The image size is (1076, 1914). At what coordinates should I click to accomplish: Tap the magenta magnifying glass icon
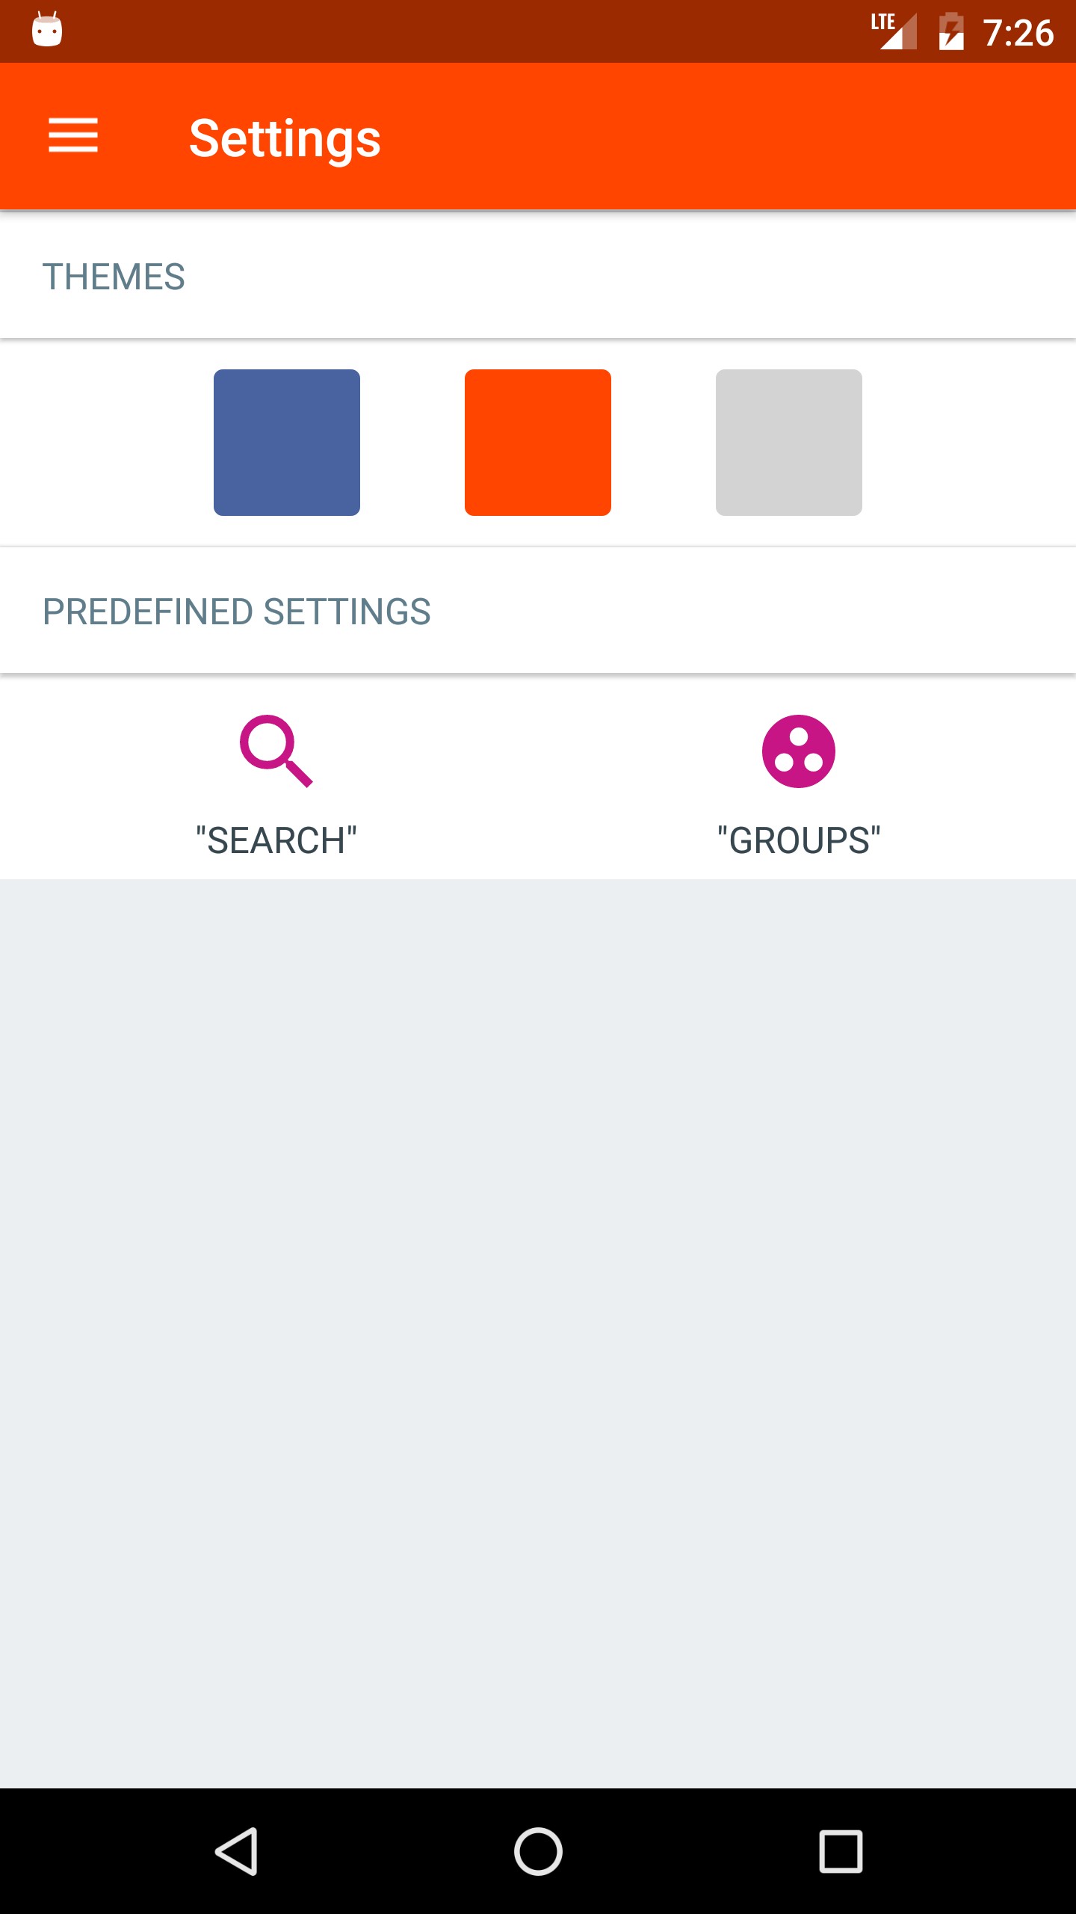[276, 751]
